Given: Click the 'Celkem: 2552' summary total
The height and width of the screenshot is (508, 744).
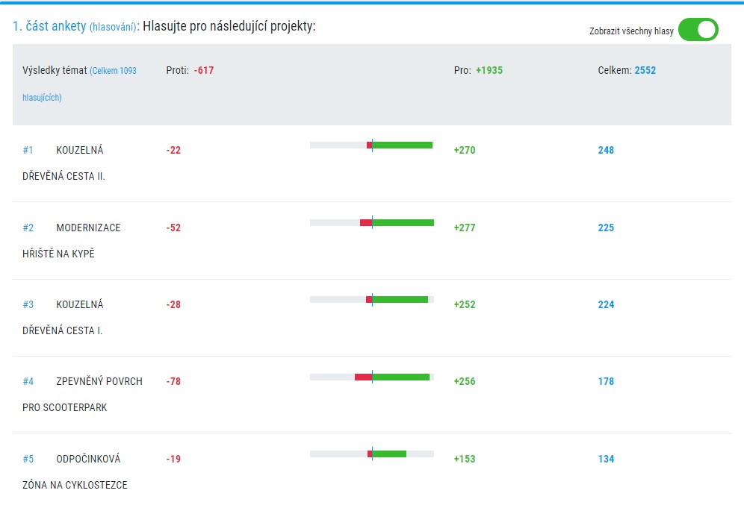Looking at the screenshot, I should pyautogui.click(x=627, y=70).
